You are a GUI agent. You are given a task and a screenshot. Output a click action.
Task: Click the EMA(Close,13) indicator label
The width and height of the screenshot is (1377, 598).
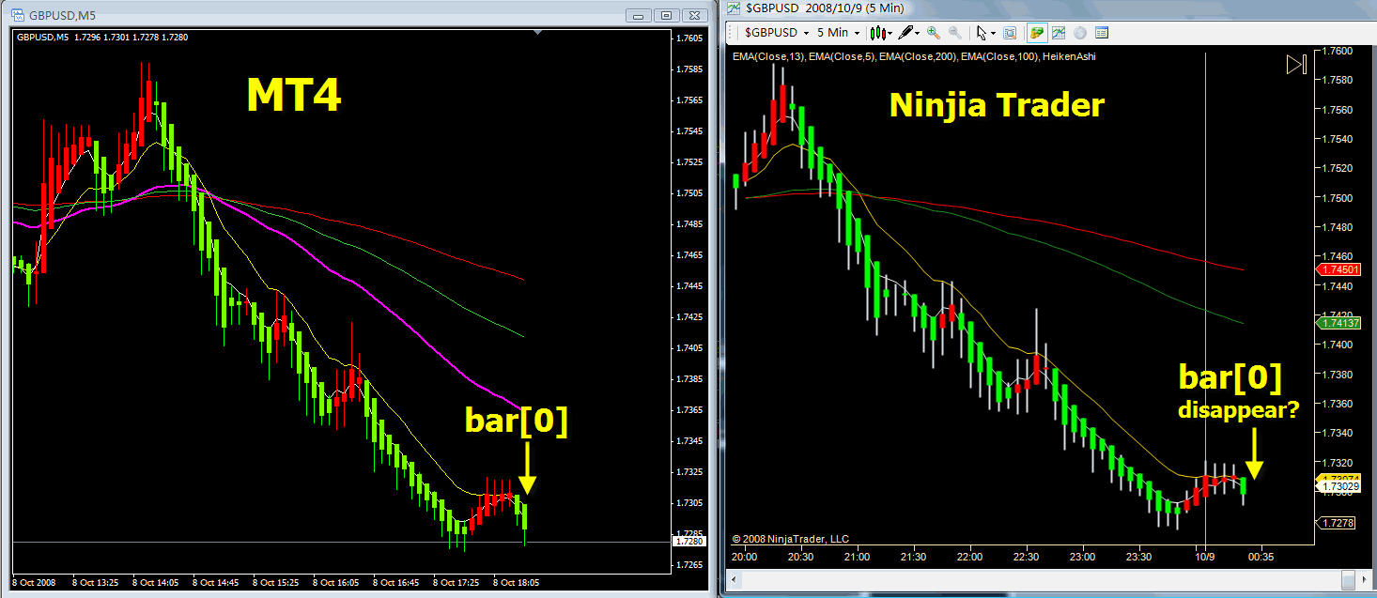click(767, 57)
